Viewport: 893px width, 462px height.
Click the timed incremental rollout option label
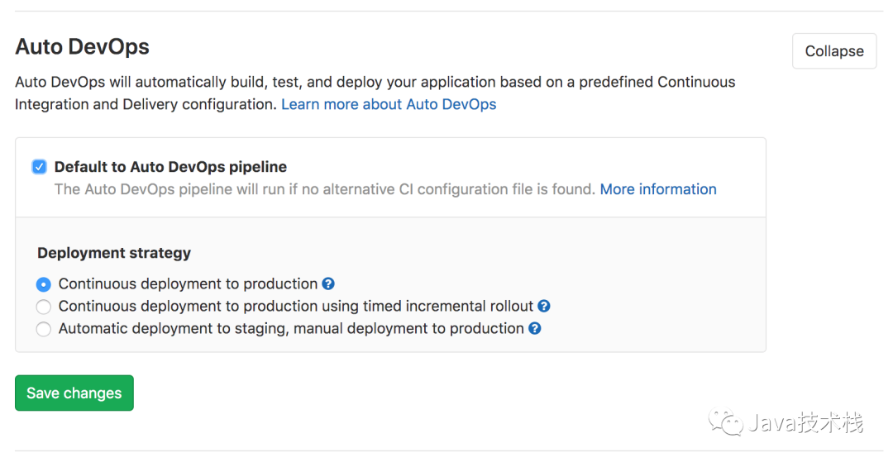[x=296, y=306]
